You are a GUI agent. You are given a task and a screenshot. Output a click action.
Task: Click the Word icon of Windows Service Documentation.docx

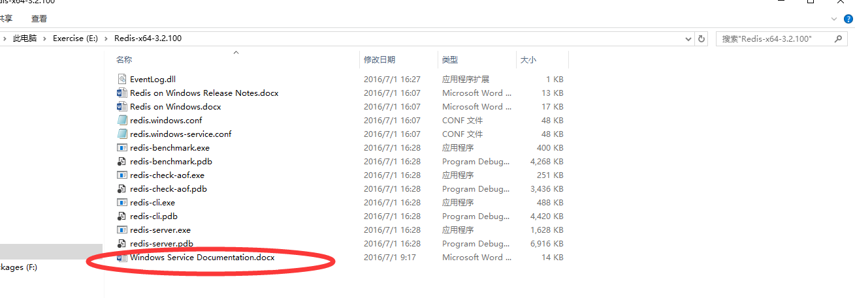pyautogui.click(x=121, y=257)
